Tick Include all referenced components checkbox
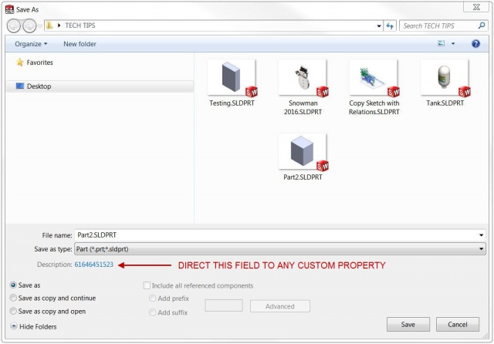Screen dimensions: 494x344 (147, 285)
